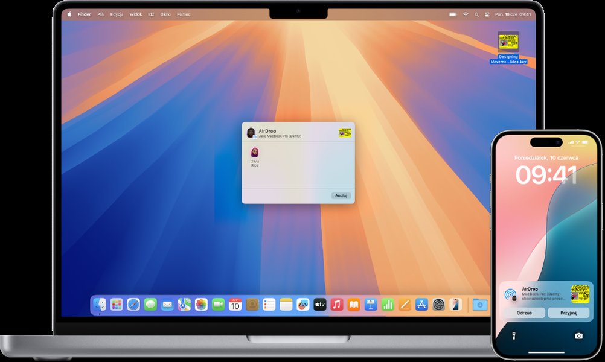Open the Edycja menu

[x=117, y=14]
